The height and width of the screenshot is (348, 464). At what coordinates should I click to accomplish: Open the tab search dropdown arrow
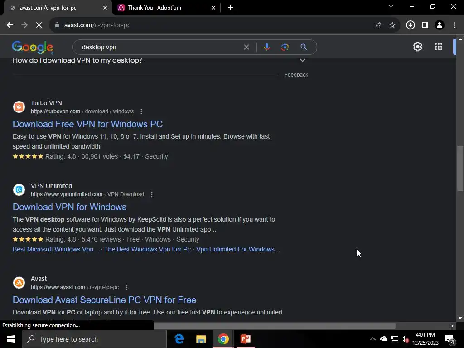pyautogui.click(x=391, y=6)
